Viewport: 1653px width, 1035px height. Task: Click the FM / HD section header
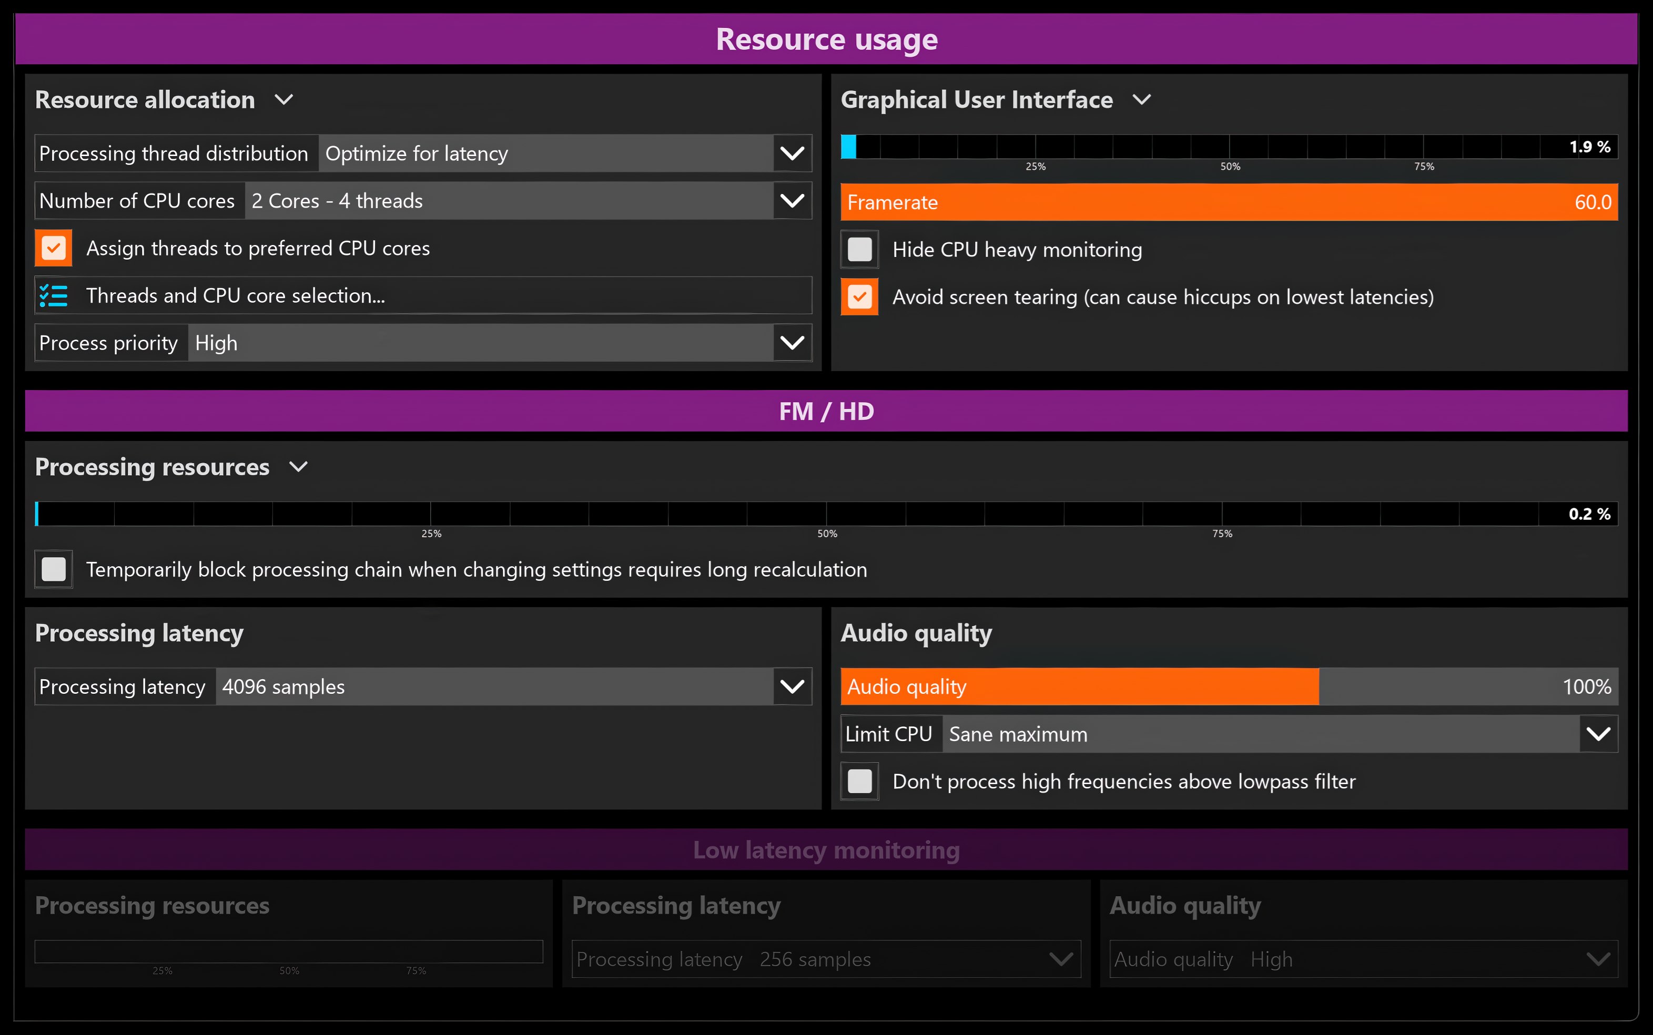[x=826, y=411]
